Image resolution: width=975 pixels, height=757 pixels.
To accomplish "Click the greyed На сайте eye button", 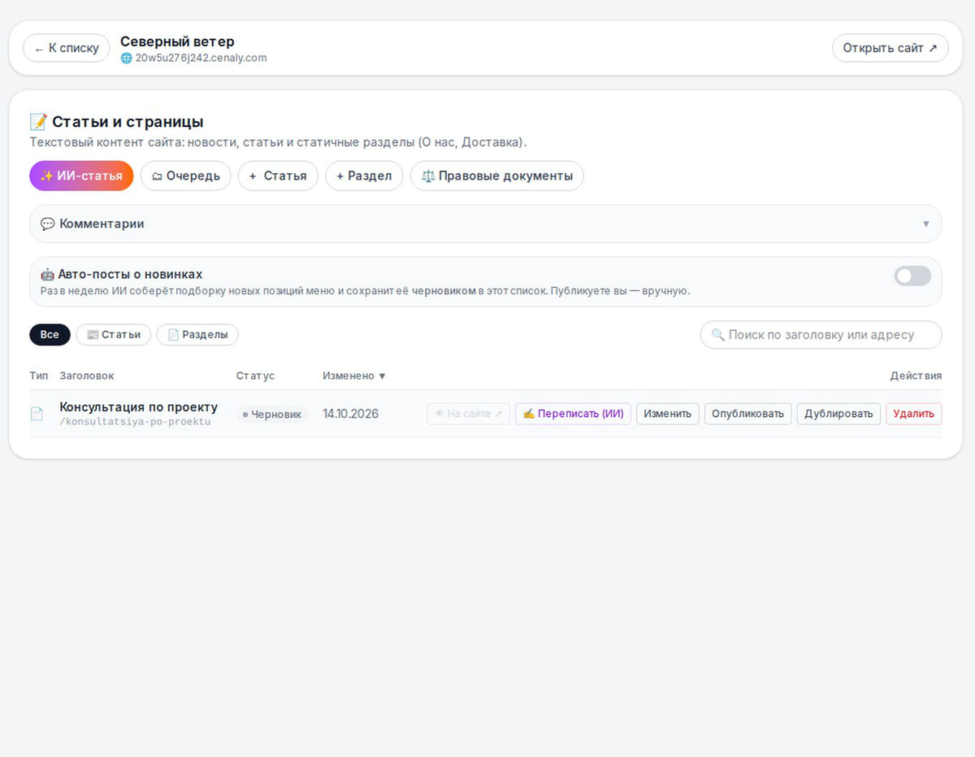I will 469,414.
